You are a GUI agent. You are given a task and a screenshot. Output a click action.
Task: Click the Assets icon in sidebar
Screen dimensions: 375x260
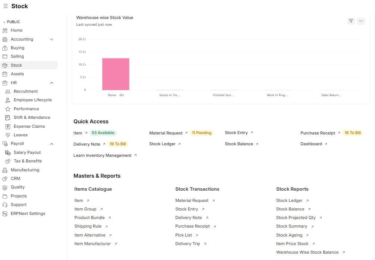pos(5,74)
